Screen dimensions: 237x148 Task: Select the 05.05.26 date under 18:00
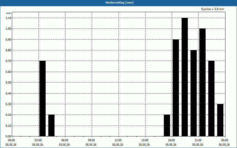pyautogui.click(x=171, y=145)
